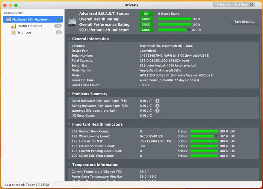Click the Wear Leveling value 0xC001940129

point(151,136)
